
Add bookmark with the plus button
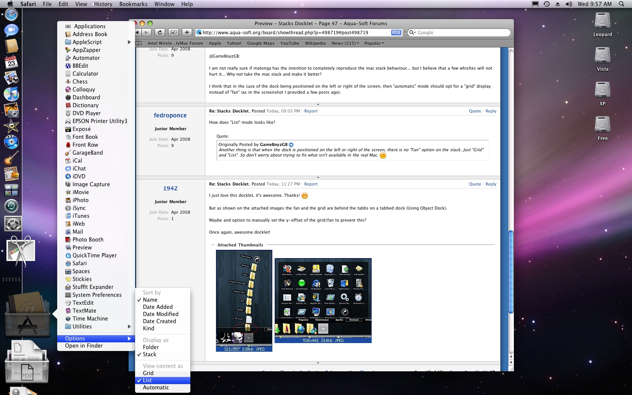pyautogui.click(x=187, y=32)
